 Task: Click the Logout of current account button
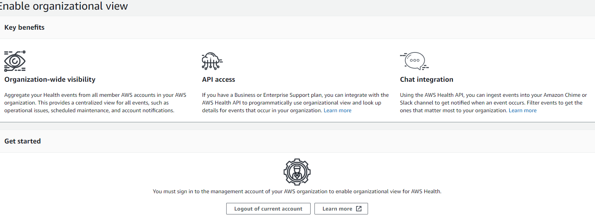268,209
